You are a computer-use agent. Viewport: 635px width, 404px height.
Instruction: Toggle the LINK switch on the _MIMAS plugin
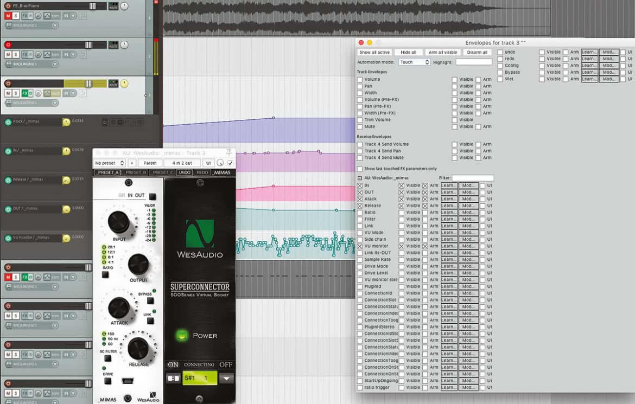coord(150,321)
